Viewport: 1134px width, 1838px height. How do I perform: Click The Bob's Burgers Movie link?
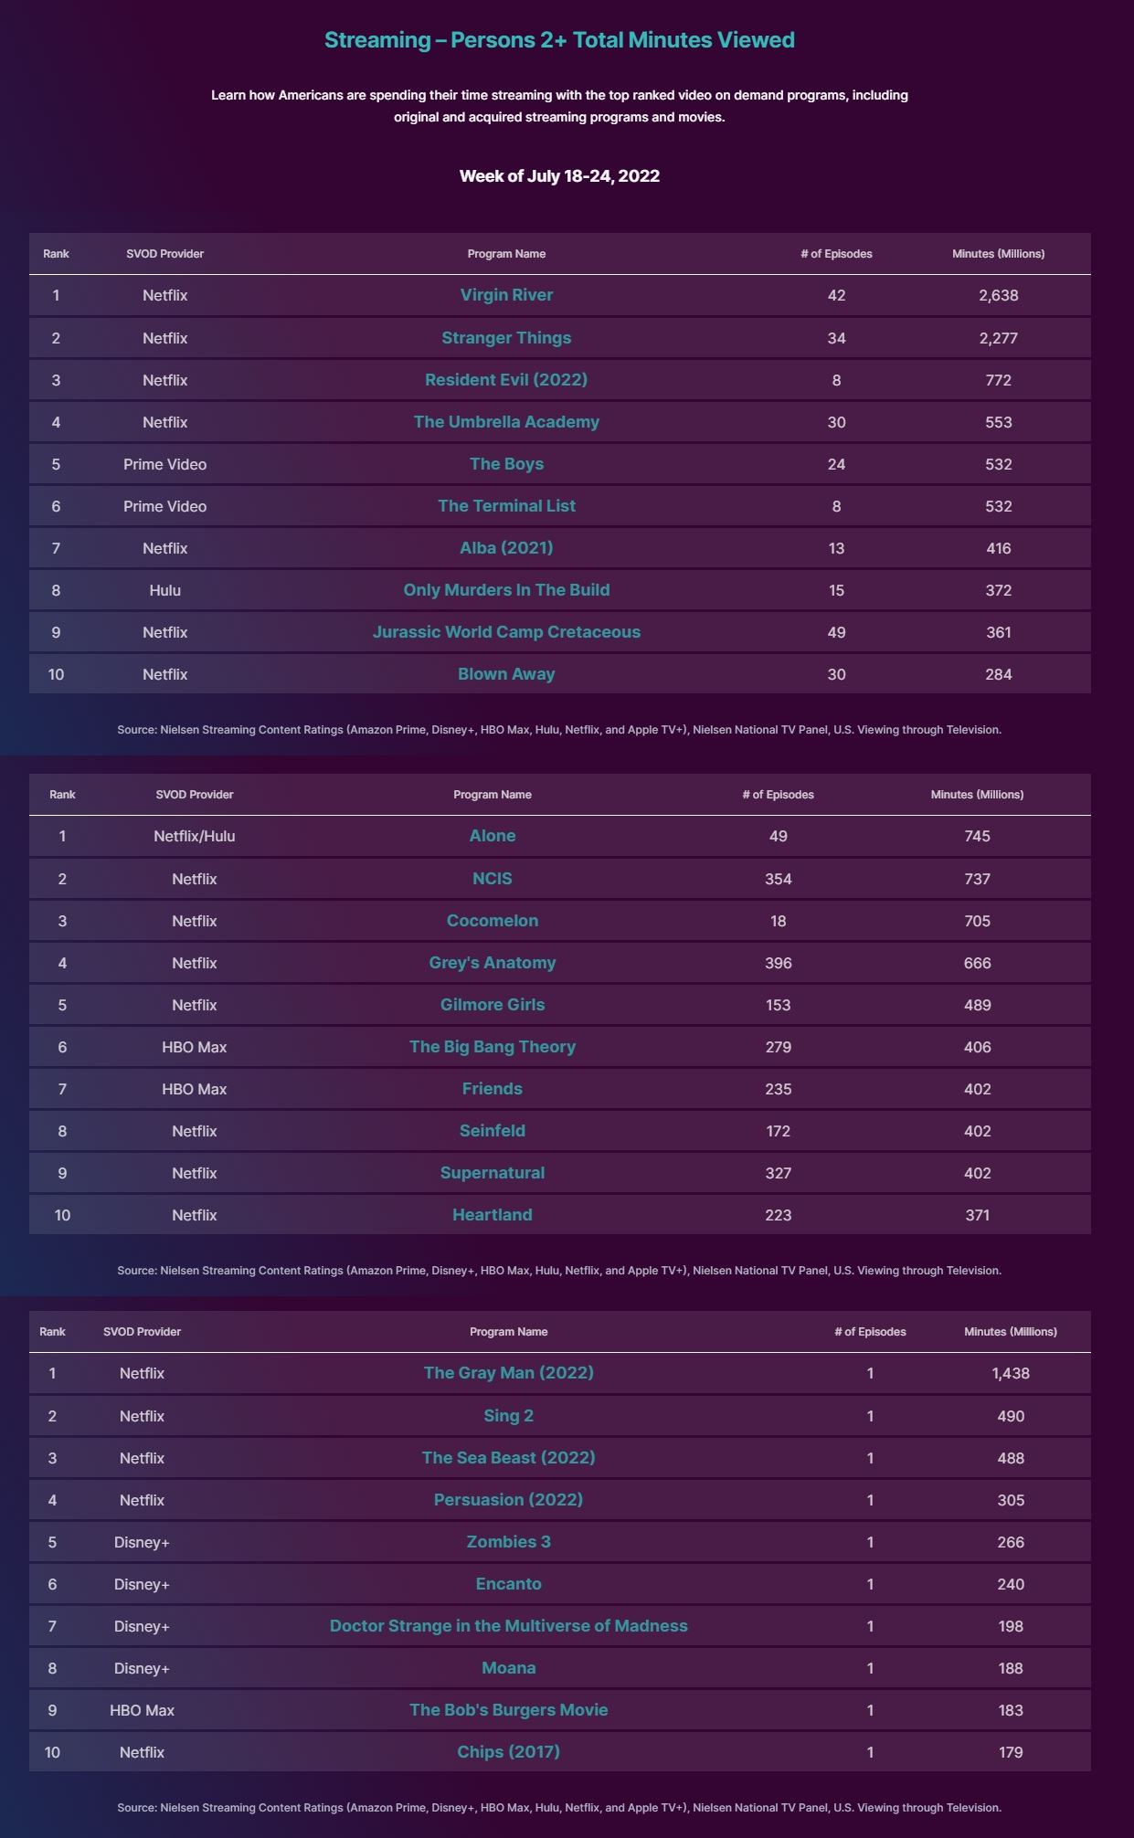pyautogui.click(x=508, y=1710)
